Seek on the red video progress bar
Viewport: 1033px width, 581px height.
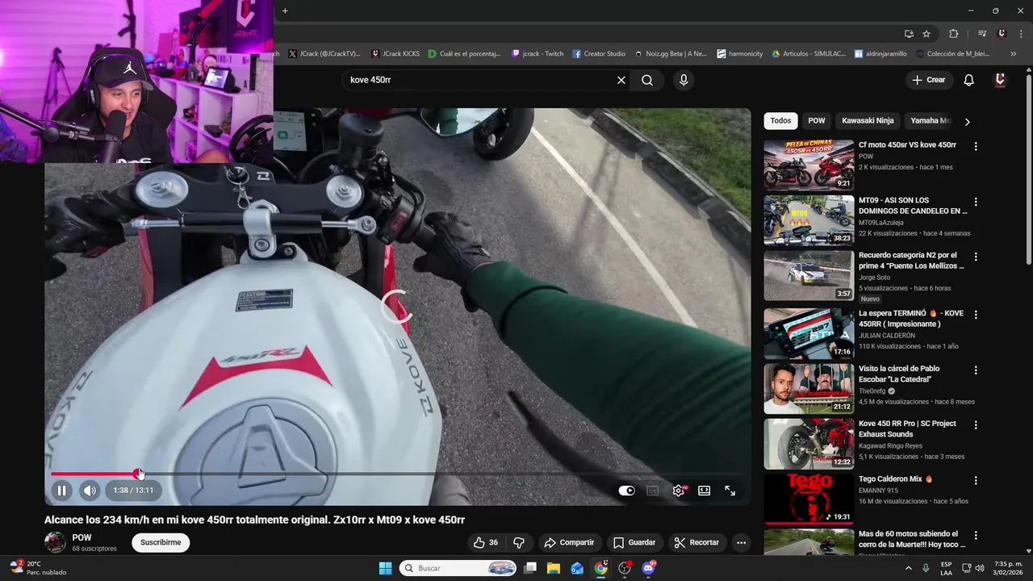tap(397, 474)
